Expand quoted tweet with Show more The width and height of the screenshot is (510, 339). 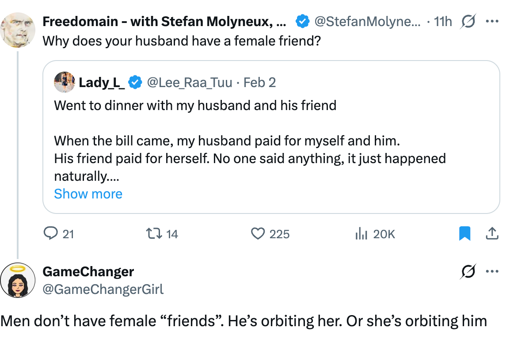(88, 194)
